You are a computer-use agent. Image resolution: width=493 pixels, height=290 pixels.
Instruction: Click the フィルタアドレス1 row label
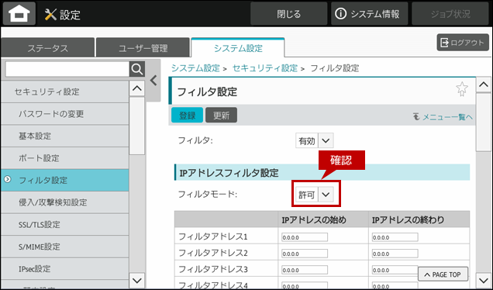(213, 236)
